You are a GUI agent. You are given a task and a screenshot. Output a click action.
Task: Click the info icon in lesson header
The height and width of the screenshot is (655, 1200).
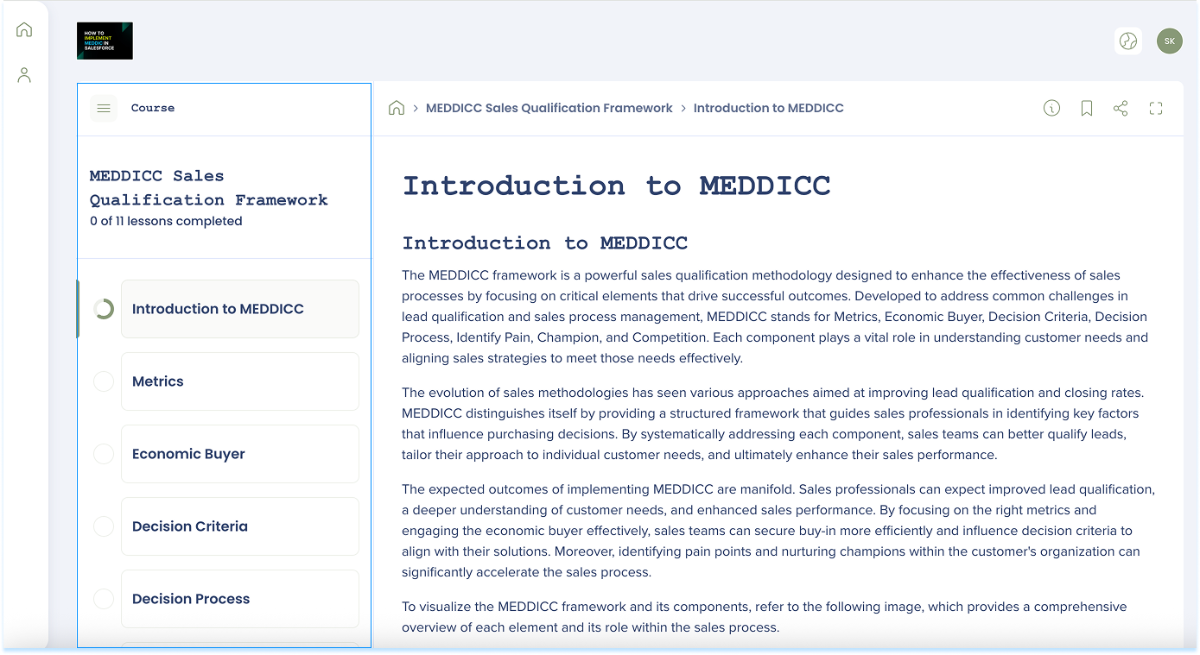[x=1051, y=108]
